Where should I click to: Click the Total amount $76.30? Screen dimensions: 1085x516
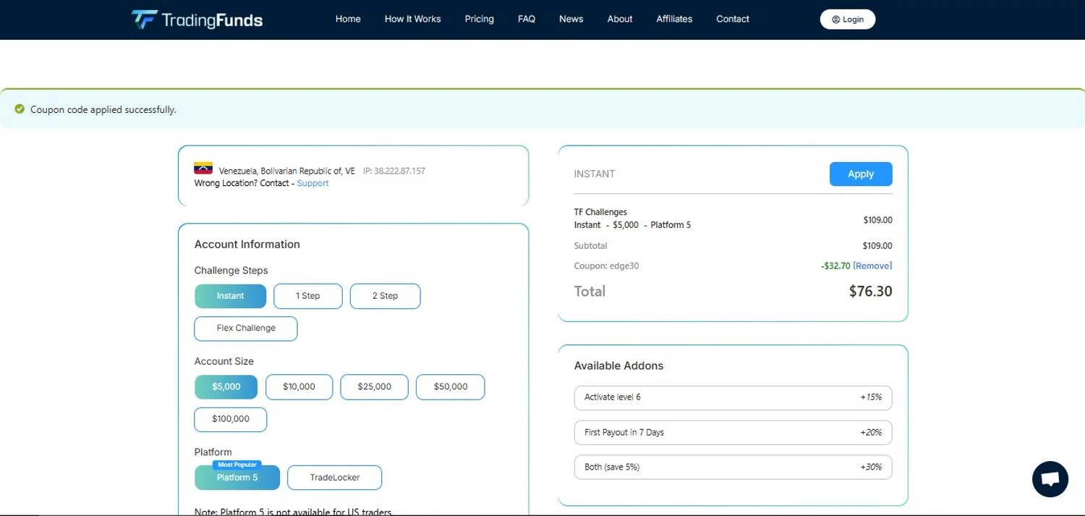(x=870, y=292)
